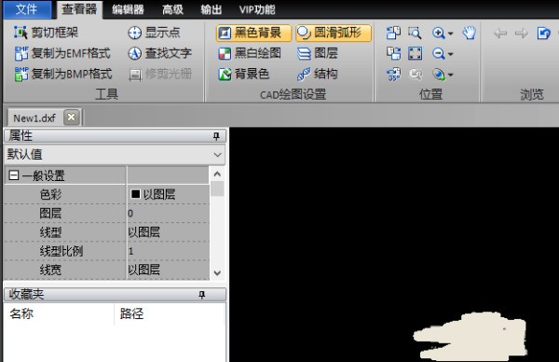Select the 色彩 property row label

click(x=50, y=194)
